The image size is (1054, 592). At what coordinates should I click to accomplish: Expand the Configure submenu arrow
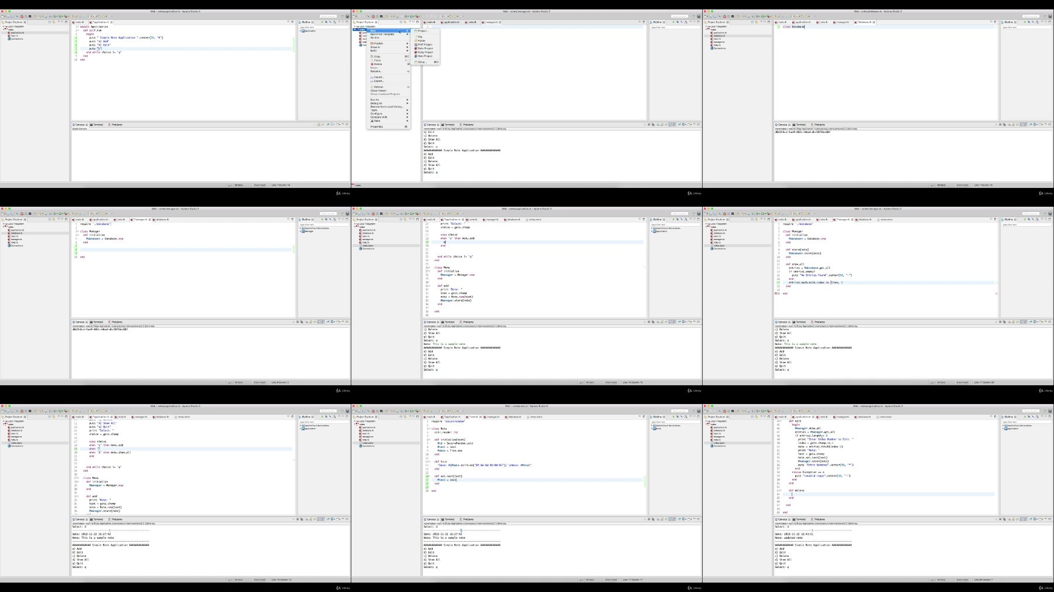click(x=407, y=114)
